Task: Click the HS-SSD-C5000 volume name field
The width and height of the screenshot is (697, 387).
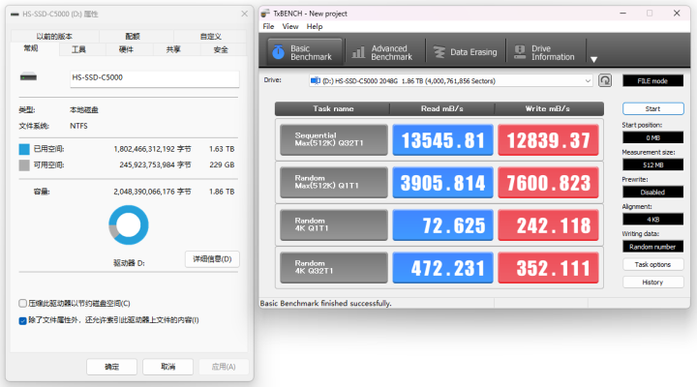Action: click(154, 77)
